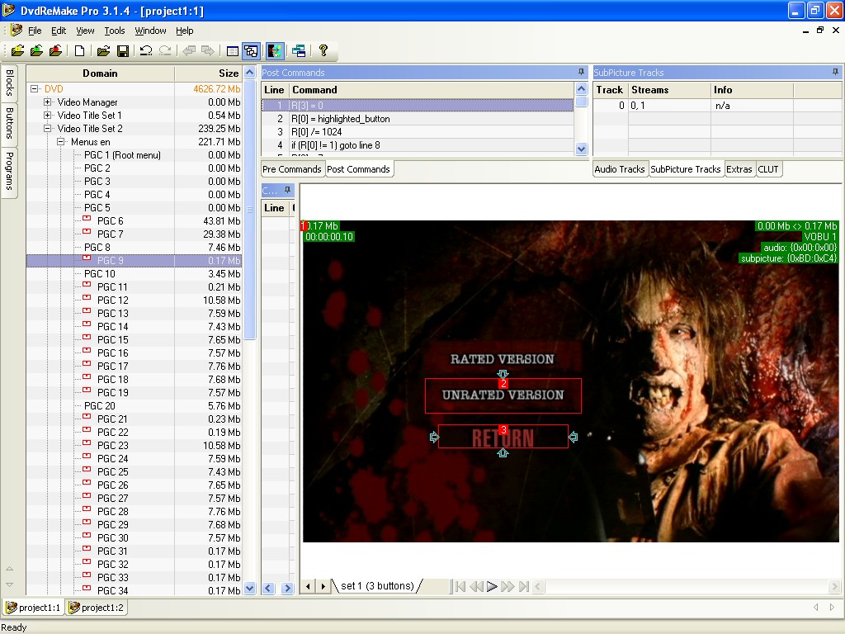Screen dimensions: 845x634
Task: Undo the last action using toolbar arrow
Action: click(145, 50)
